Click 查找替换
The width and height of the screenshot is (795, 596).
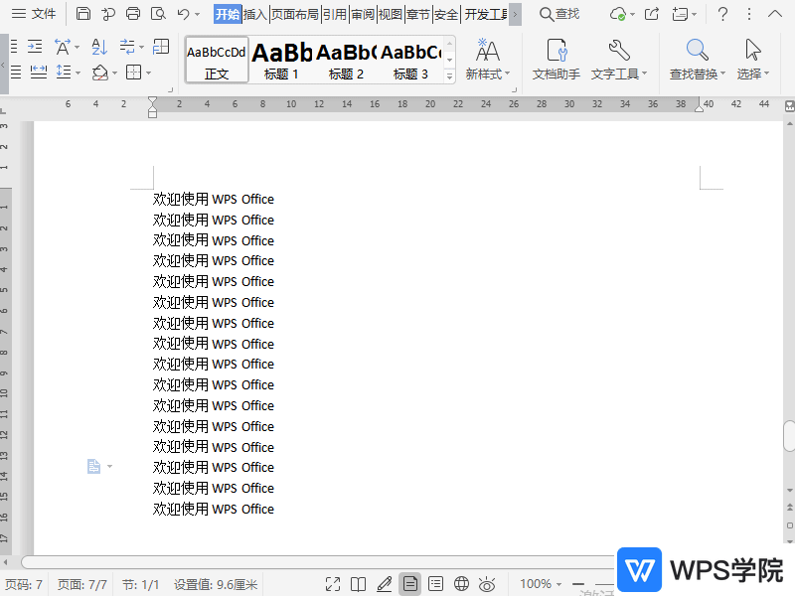[698, 60]
